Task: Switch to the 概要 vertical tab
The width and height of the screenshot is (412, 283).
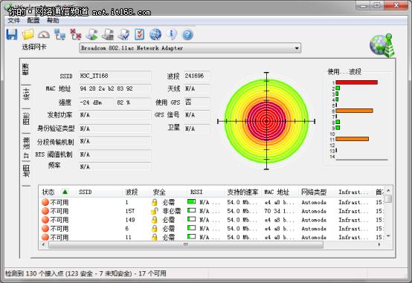Action: click(x=25, y=69)
